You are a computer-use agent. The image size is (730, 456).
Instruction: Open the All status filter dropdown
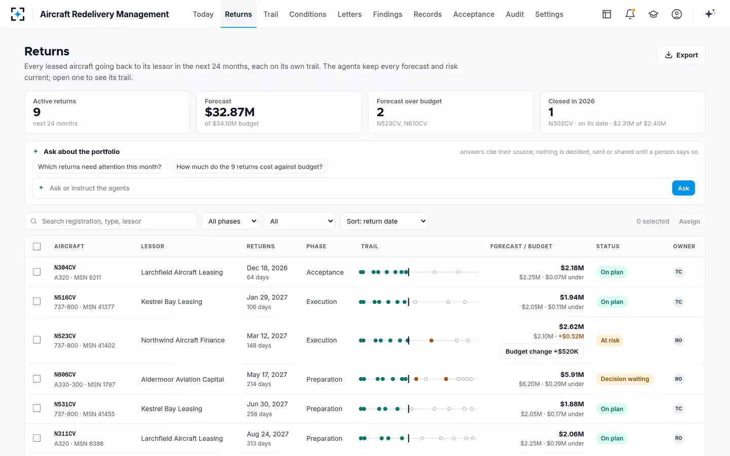click(300, 221)
